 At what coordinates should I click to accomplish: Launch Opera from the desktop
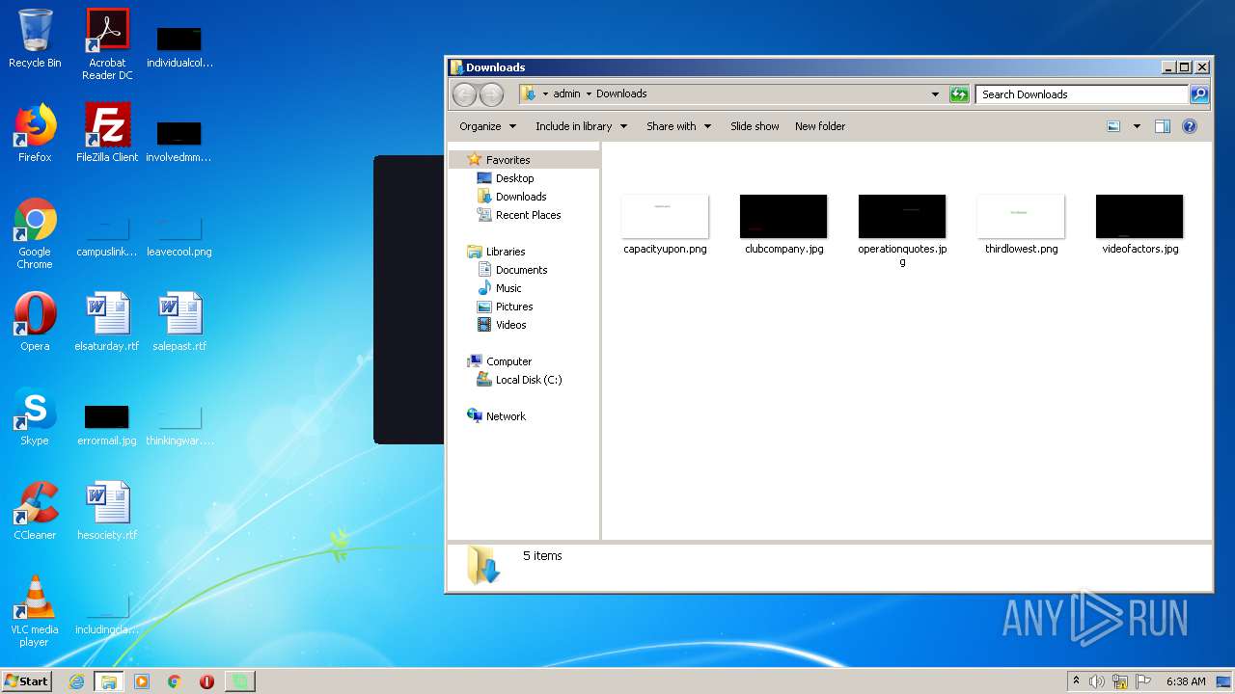click(35, 322)
